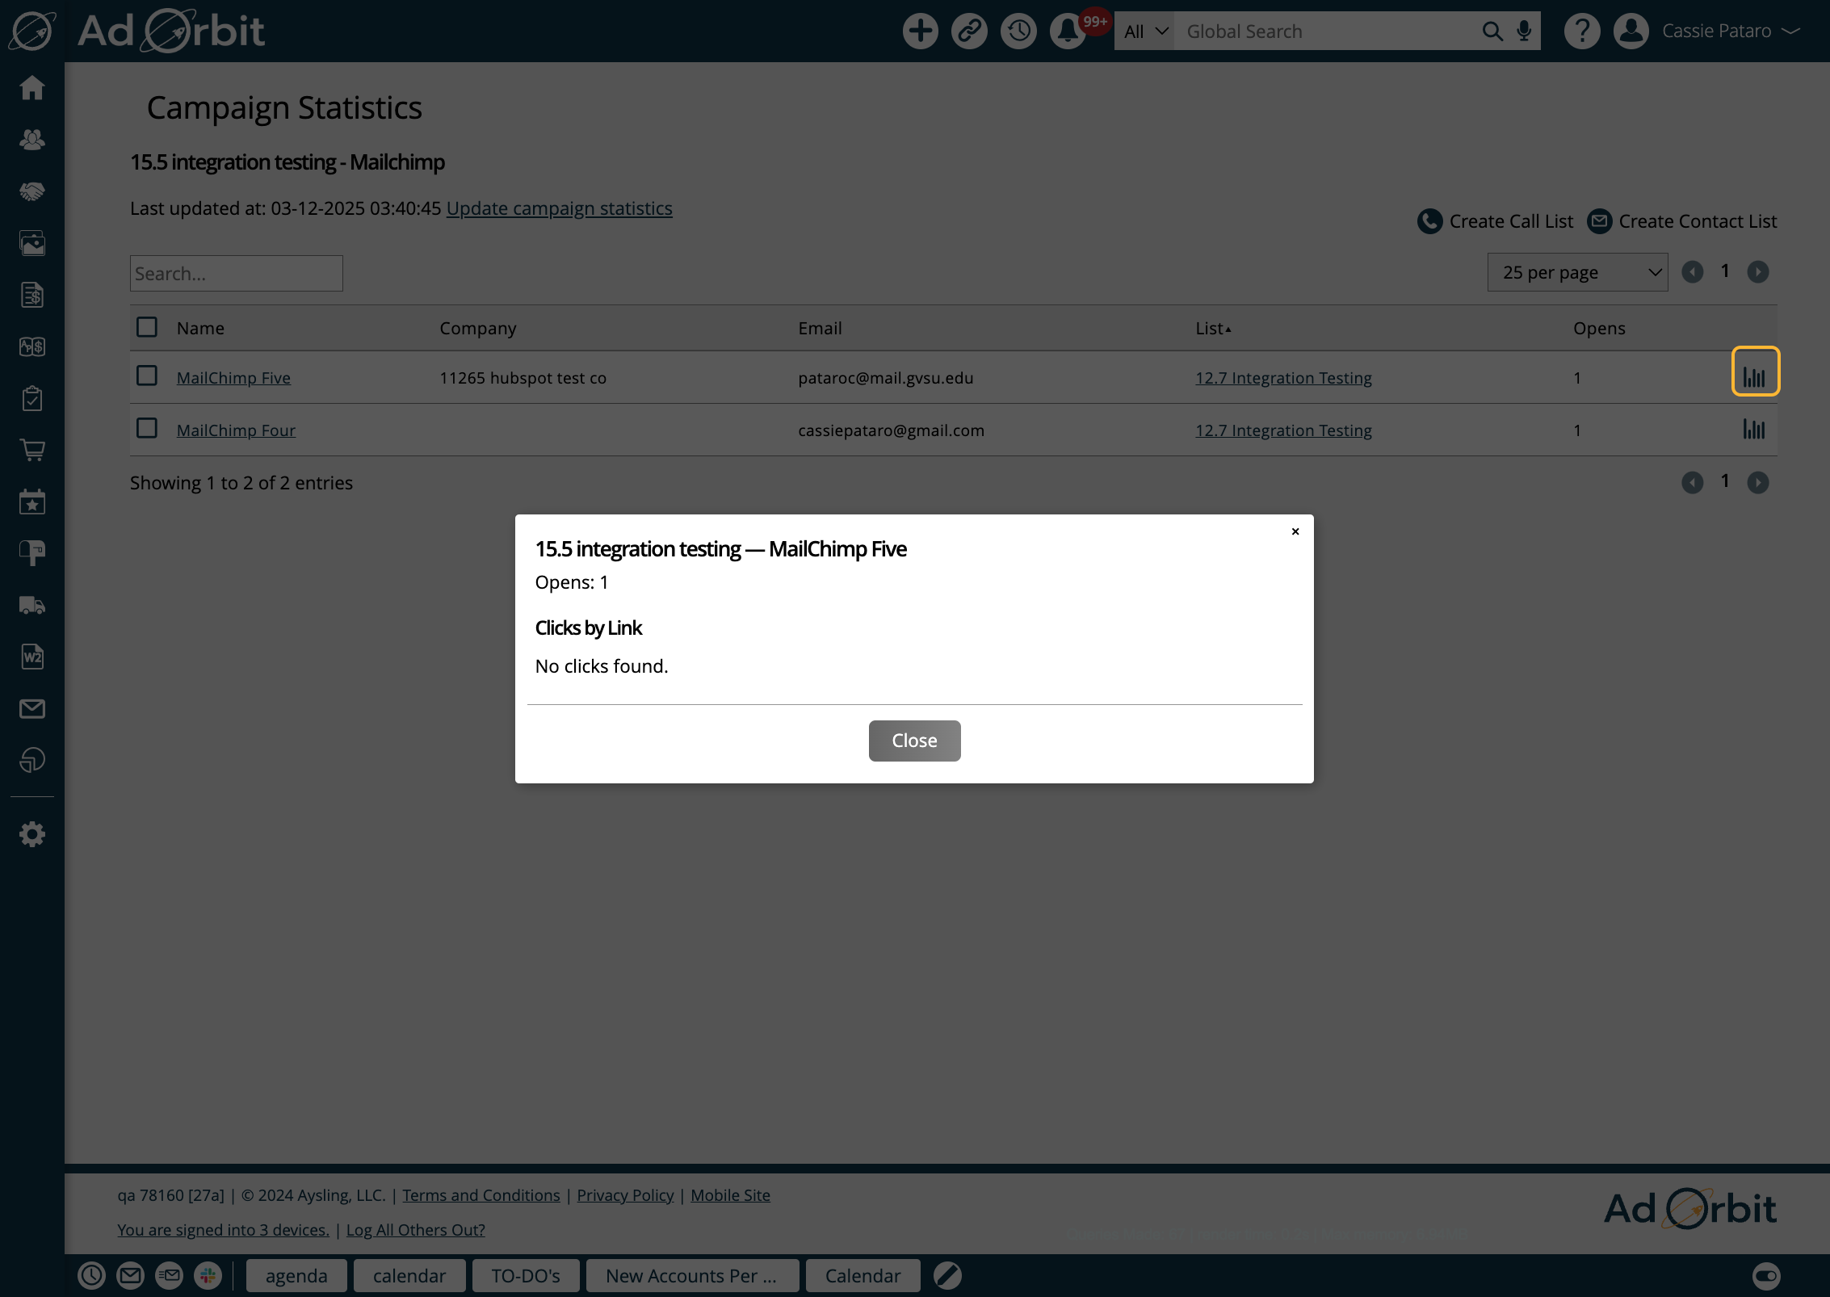
Task: Open the image gallery icon in sidebar
Action: (32, 243)
